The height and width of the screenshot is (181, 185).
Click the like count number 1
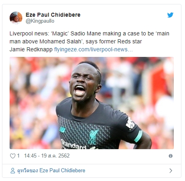click(18, 156)
